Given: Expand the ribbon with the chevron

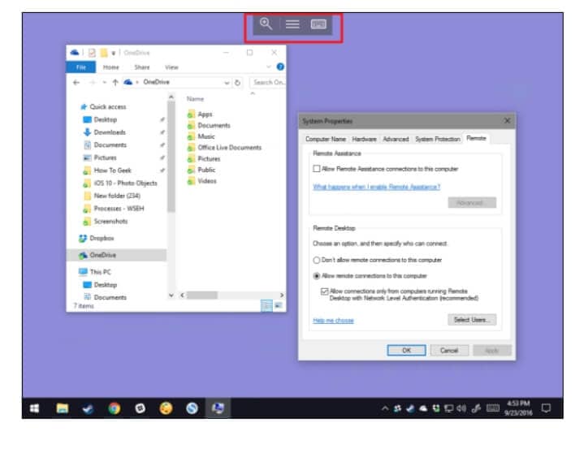Looking at the screenshot, I should (x=268, y=67).
